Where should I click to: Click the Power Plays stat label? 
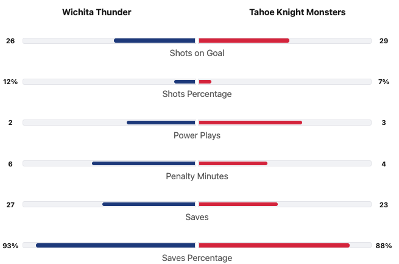[x=197, y=135]
